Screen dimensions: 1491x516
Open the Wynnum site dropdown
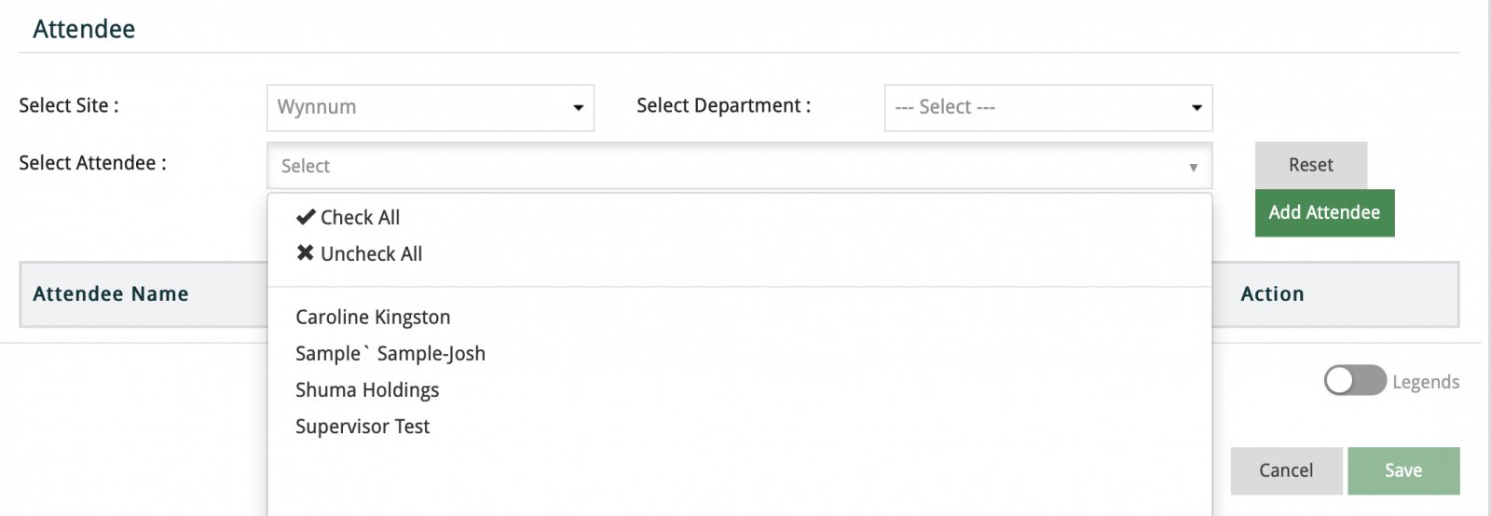tap(430, 108)
